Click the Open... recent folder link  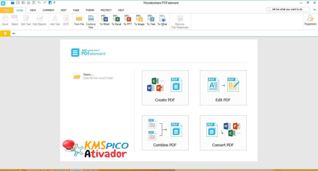point(93,76)
